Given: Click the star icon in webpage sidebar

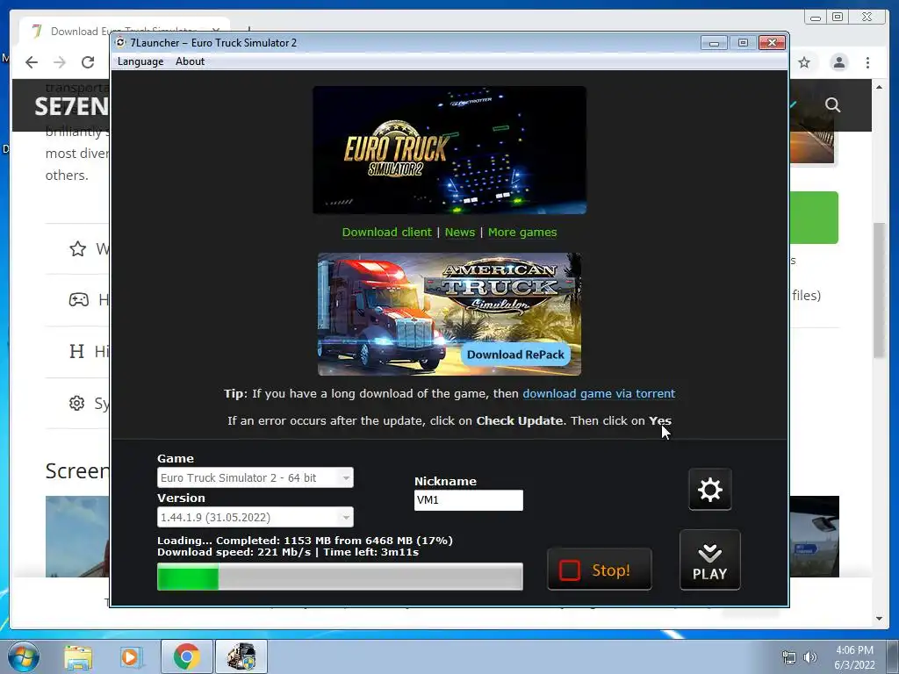Looking at the screenshot, I should (x=77, y=248).
